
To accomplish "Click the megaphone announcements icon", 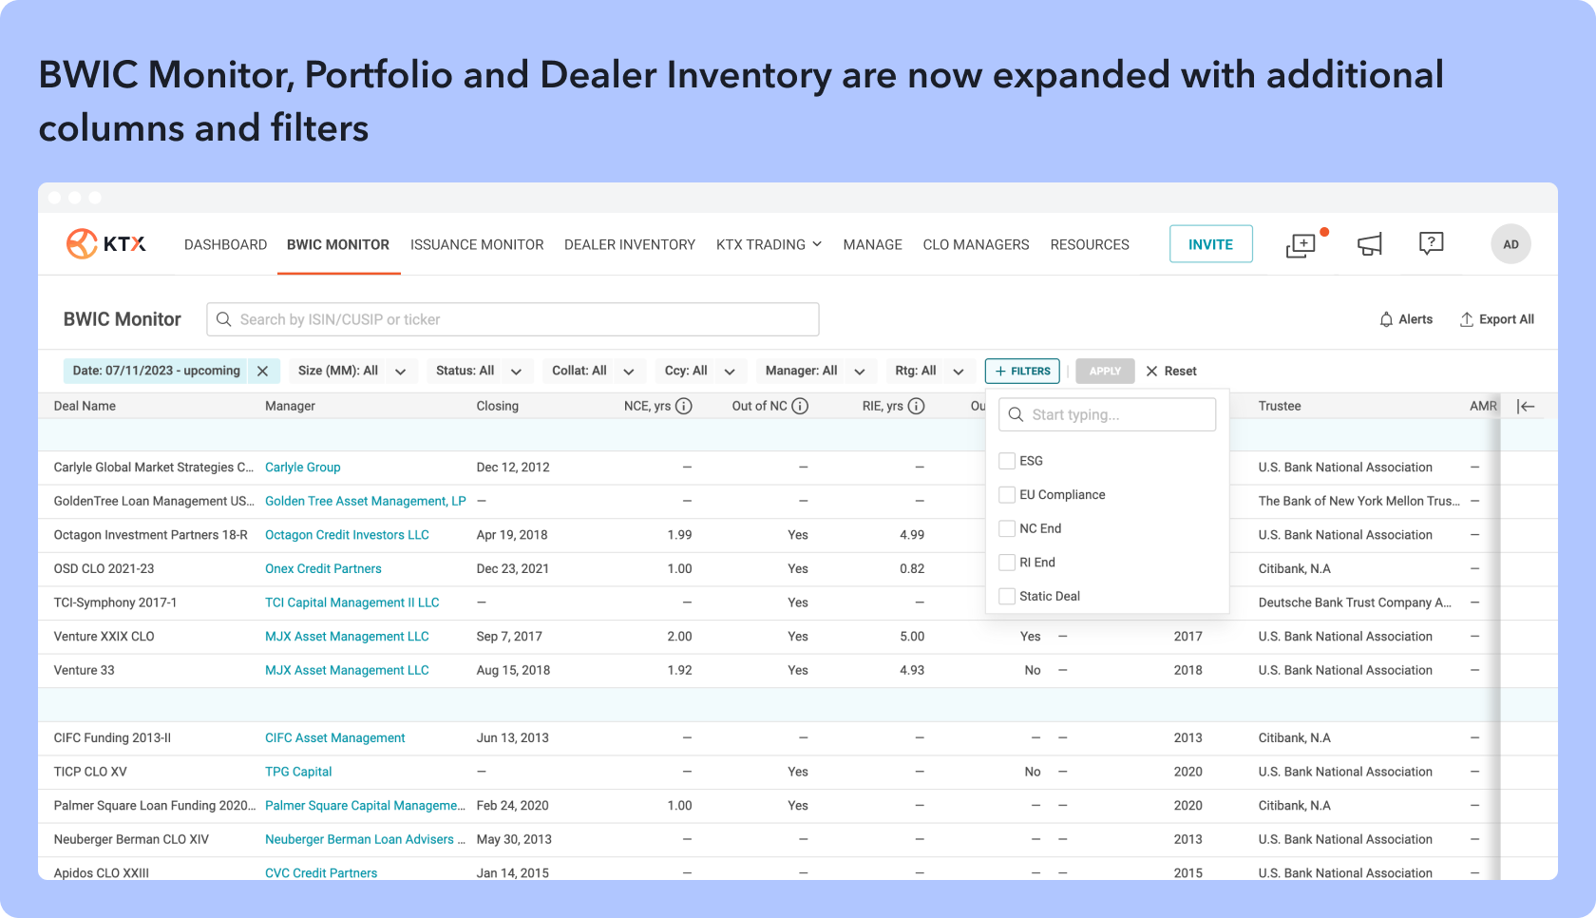I will 1369,245.
